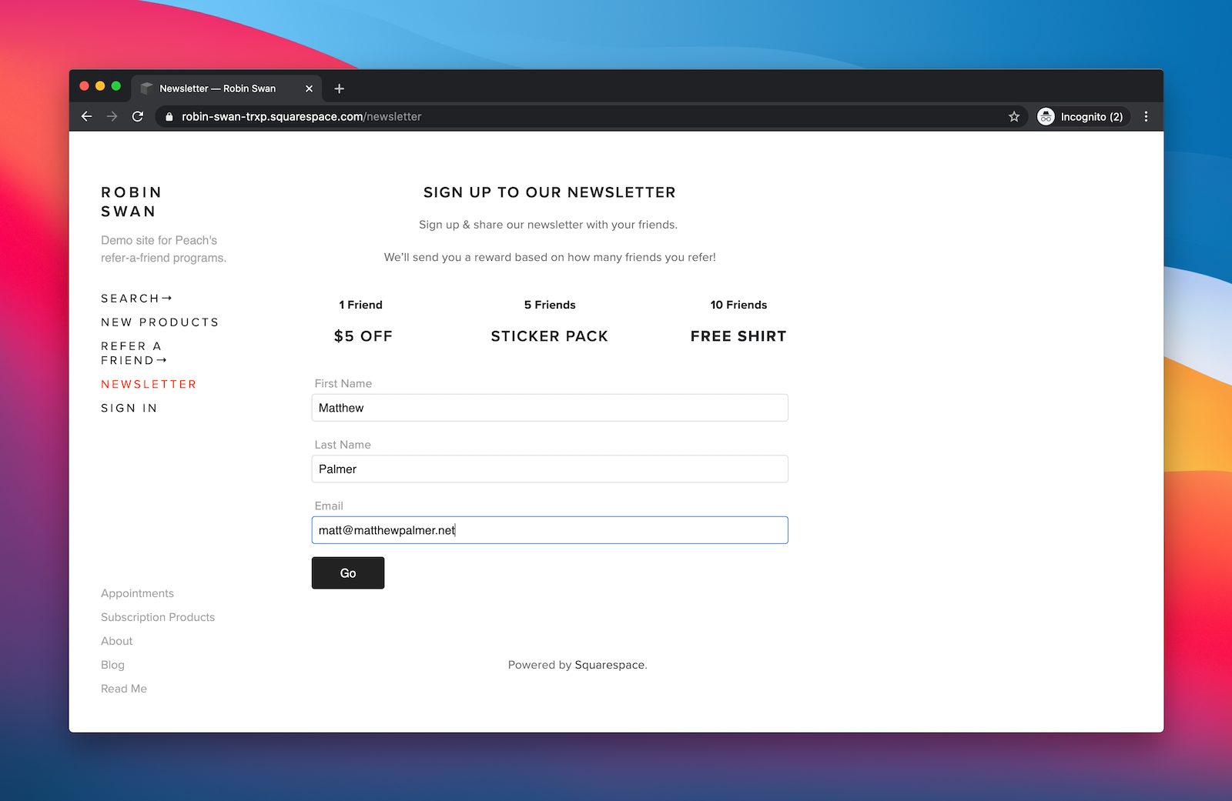Reload the newsletter page
Viewport: 1232px width, 801px height.
tap(138, 116)
